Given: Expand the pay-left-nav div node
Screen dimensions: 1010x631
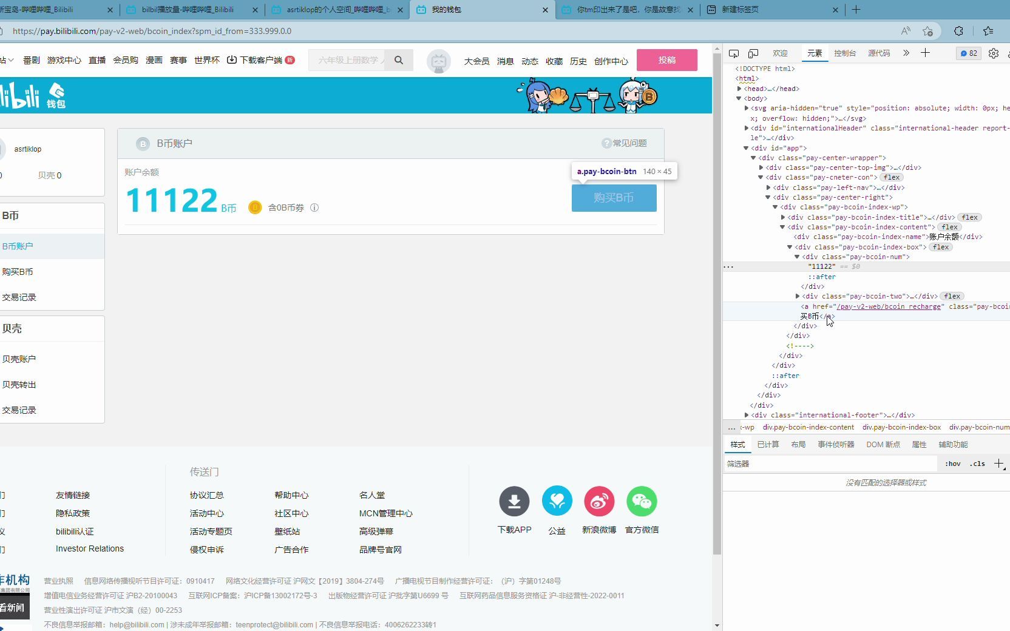Looking at the screenshot, I should coord(768,187).
